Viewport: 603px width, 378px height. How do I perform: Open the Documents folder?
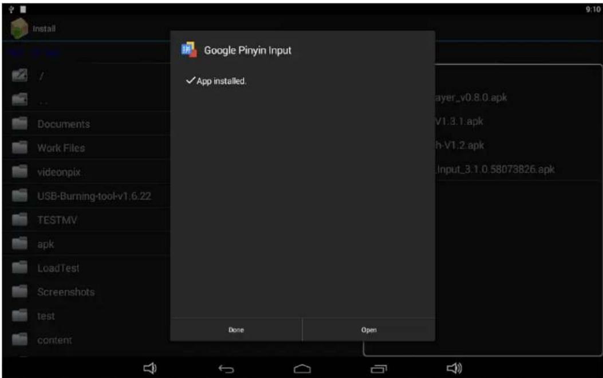[86, 124]
